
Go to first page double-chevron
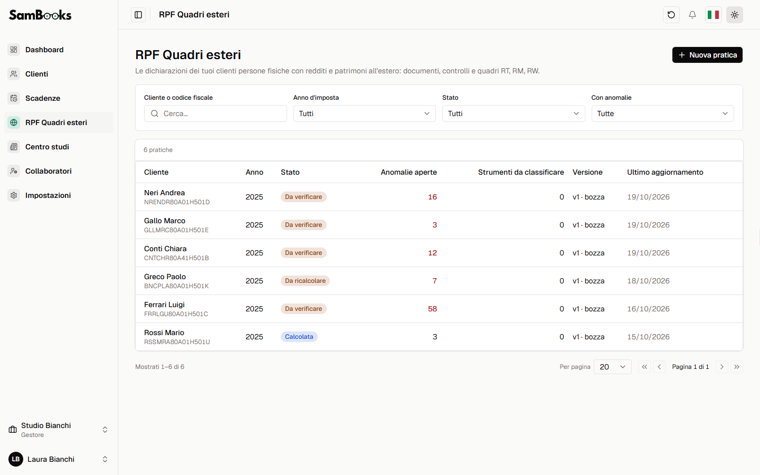(644, 367)
